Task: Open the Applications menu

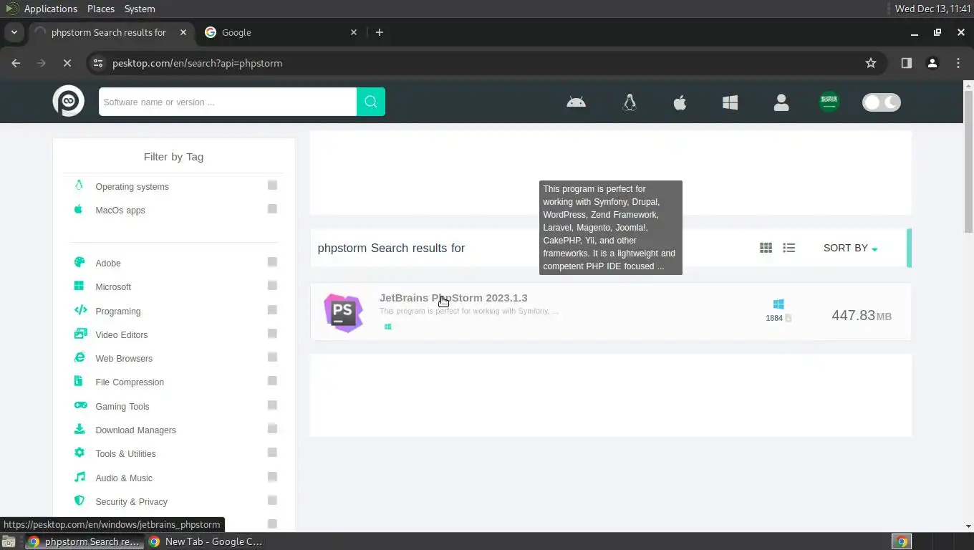Action: pos(50,9)
